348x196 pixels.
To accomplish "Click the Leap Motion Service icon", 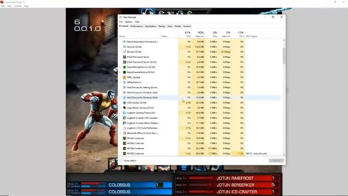I will coord(125,108).
